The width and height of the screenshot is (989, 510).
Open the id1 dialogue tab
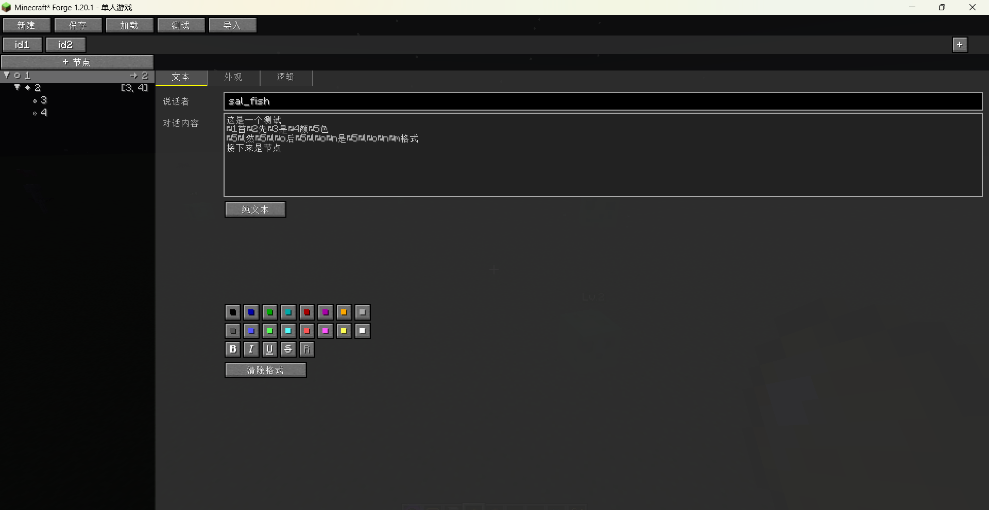[x=22, y=45]
